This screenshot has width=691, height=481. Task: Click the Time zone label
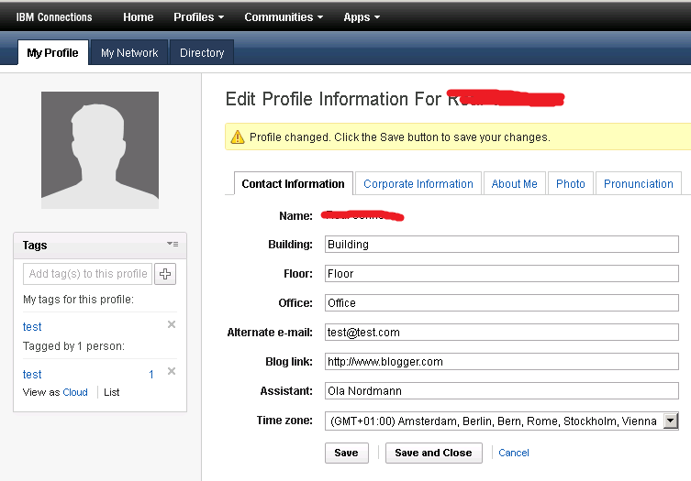pyautogui.click(x=284, y=421)
